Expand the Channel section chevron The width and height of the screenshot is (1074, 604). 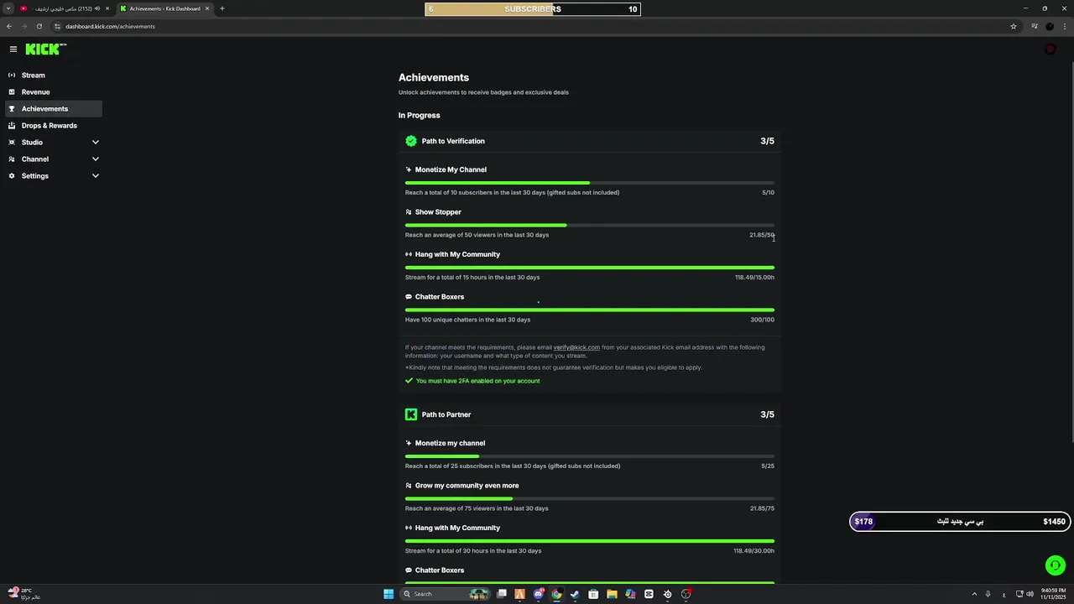(95, 159)
